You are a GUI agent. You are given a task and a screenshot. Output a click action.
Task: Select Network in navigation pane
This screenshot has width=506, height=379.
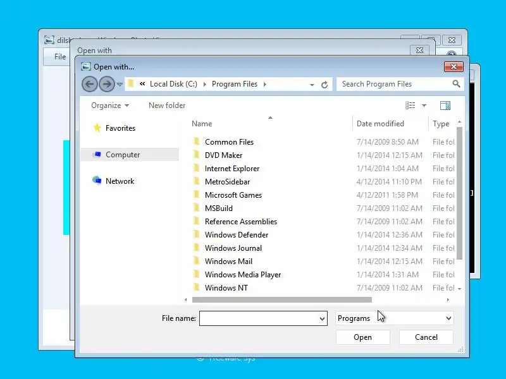(x=120, y=181)
